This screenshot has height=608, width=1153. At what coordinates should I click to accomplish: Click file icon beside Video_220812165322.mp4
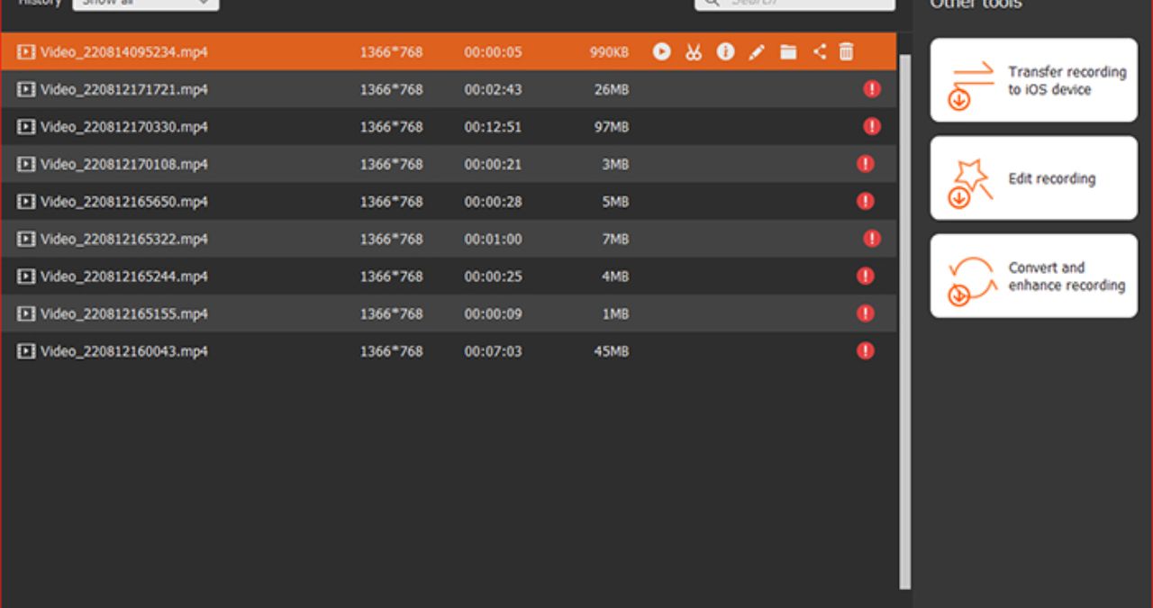pos(26,239)
